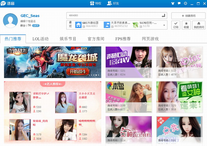Open the 点我 room 5161 card
207x146 pixels.
(179, 131)
